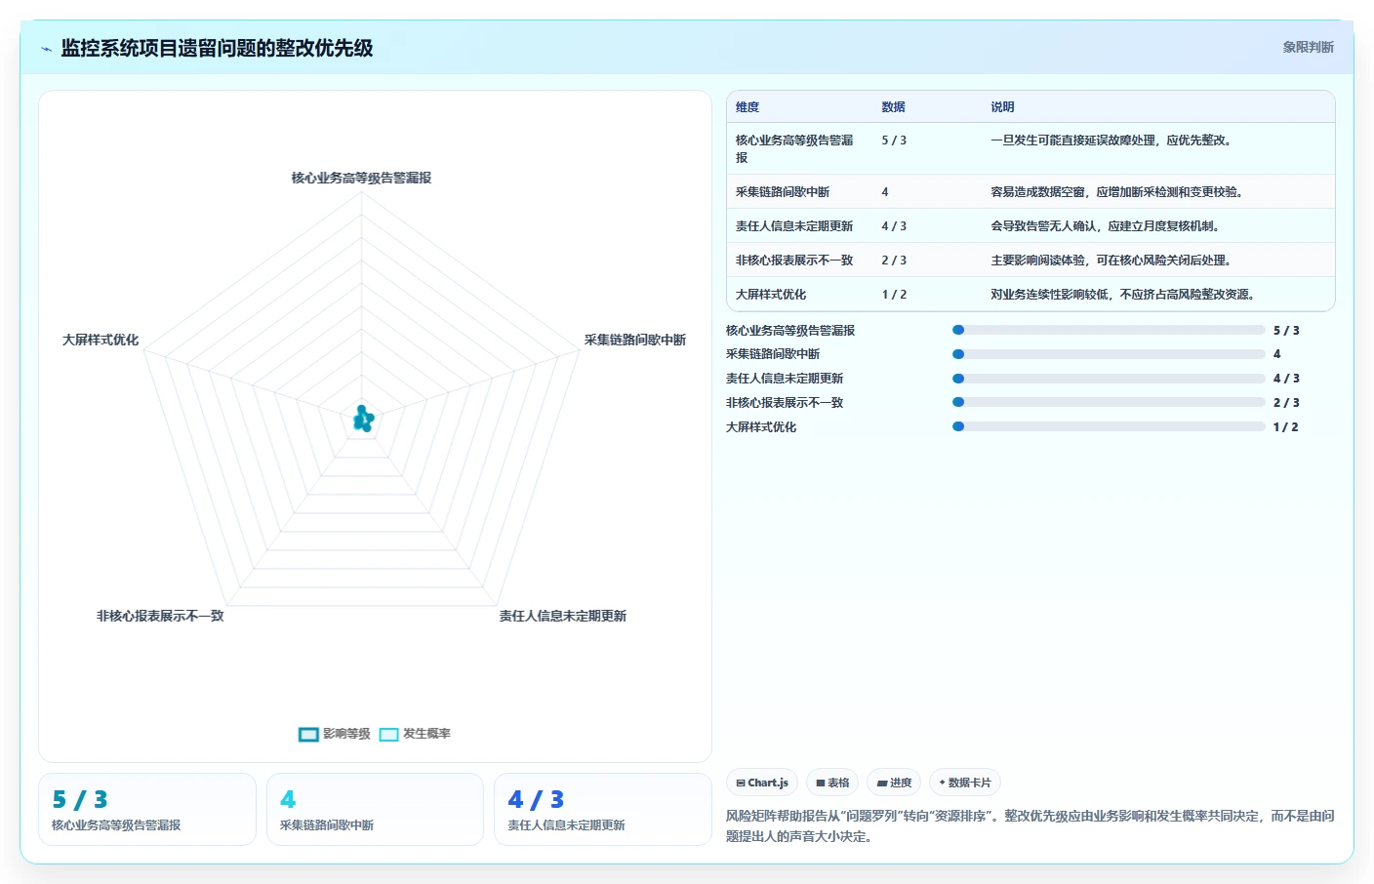Click the 说明 column header
1374x884 pixels.
(x=1002, y=107)
